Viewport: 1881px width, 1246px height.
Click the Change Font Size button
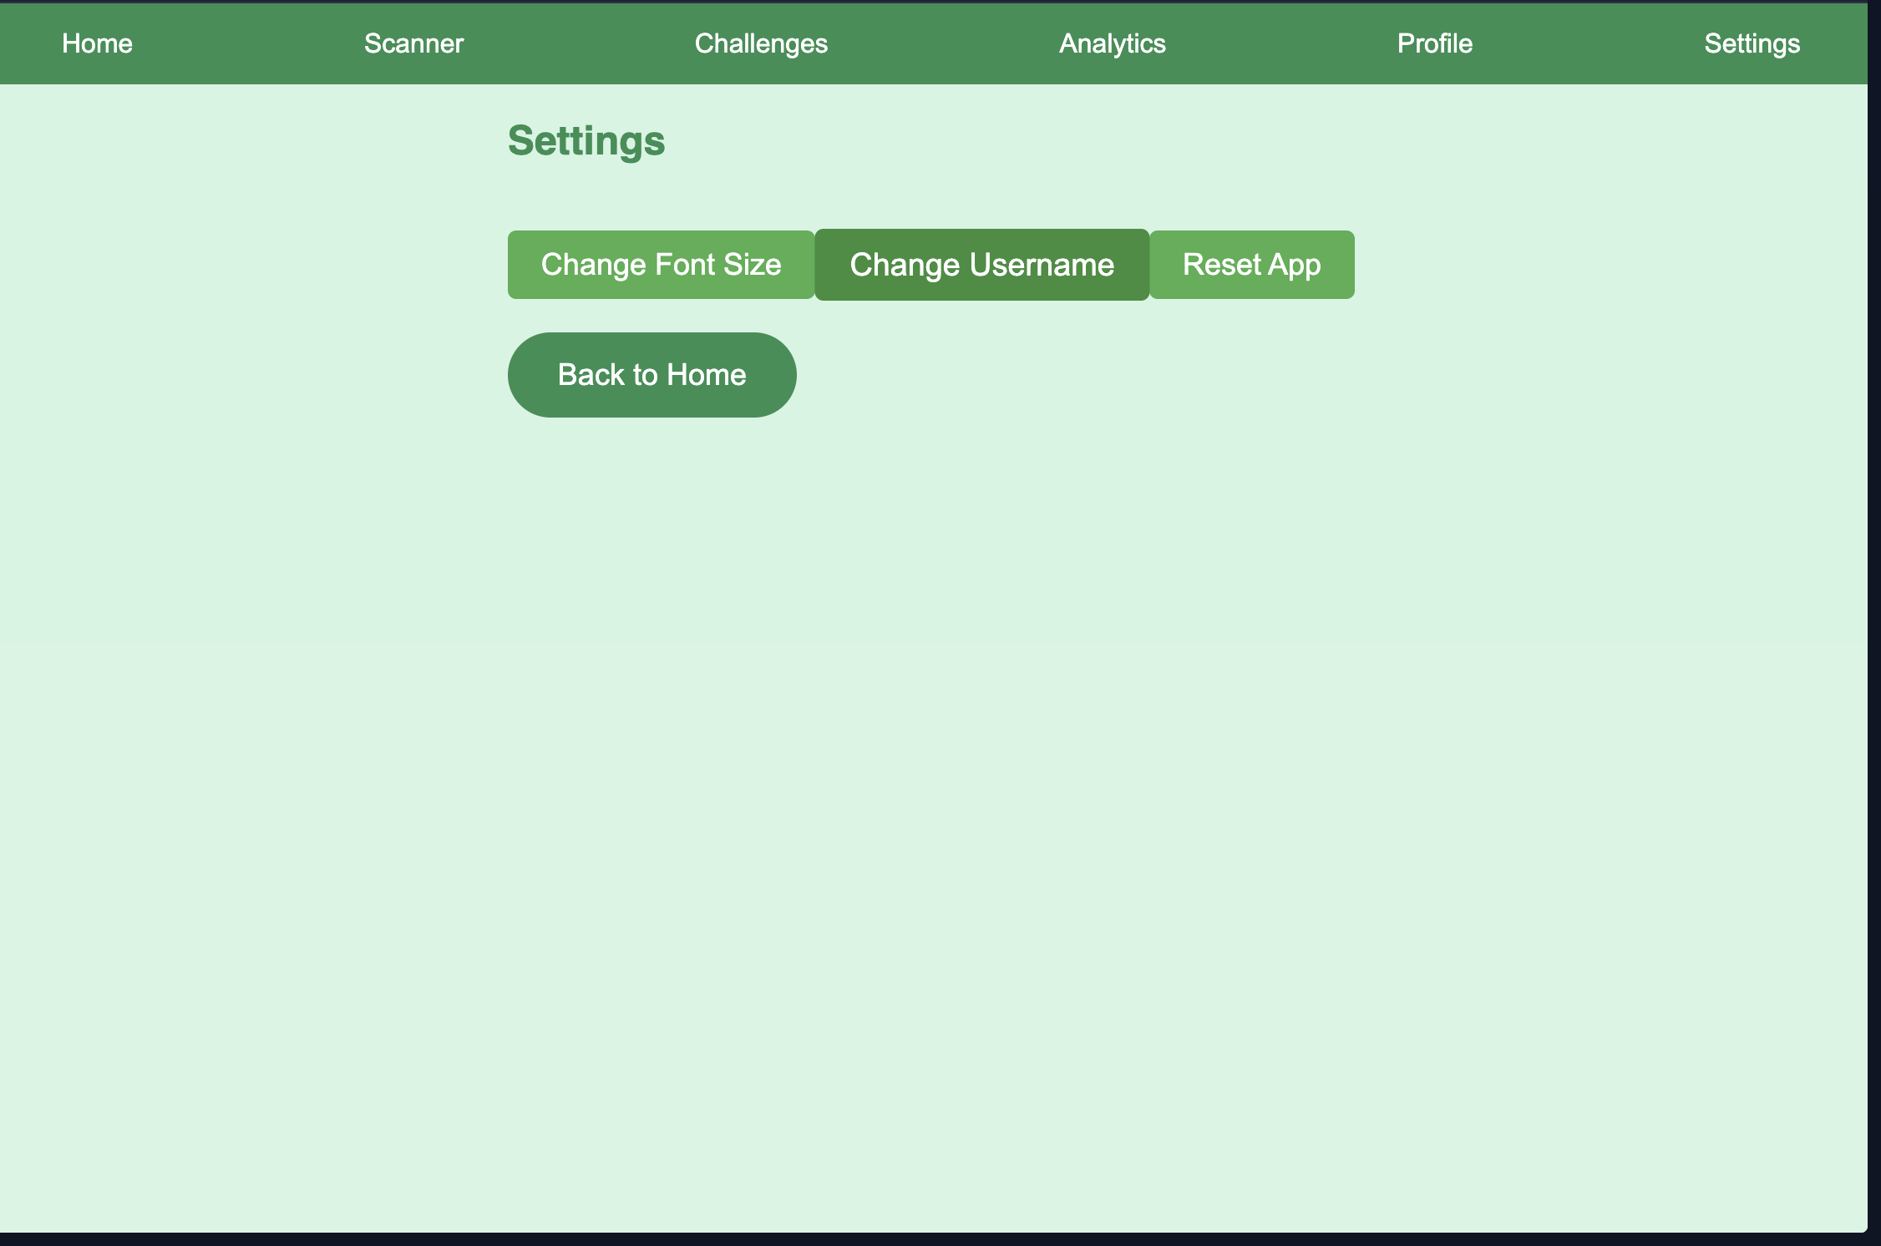point(661,265)
